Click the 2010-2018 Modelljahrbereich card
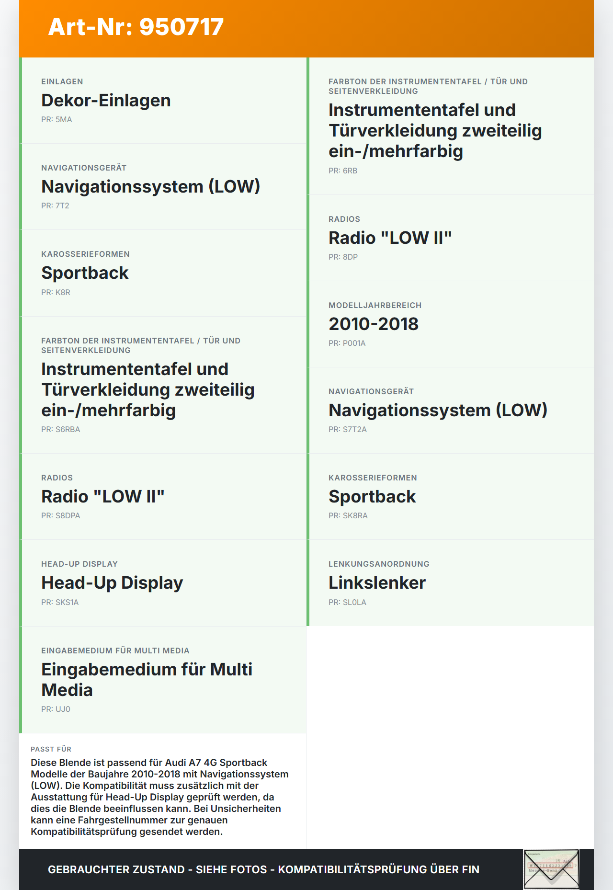This screenshot has width=613, height=890. (x=450, y=324)
